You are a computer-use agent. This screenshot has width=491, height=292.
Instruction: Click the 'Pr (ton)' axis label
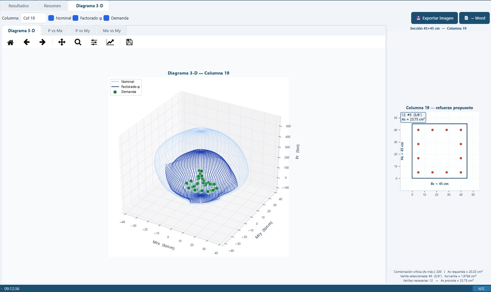click(x=298, y=152)
